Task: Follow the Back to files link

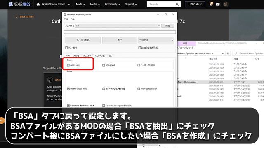Action: point(26,16)
